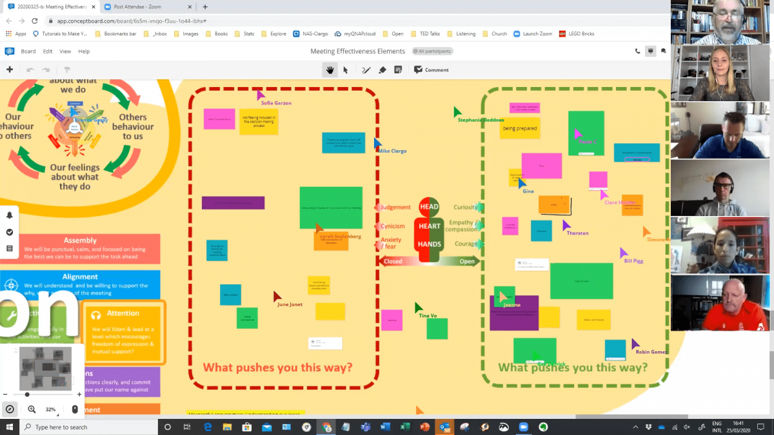Image resolution: width=774 pixels, height=435 pixels.
Task: Undo the last action
Action: [x=30, y=70]
